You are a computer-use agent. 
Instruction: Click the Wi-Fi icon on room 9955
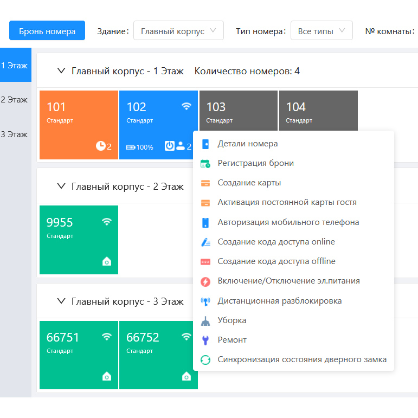107,222
